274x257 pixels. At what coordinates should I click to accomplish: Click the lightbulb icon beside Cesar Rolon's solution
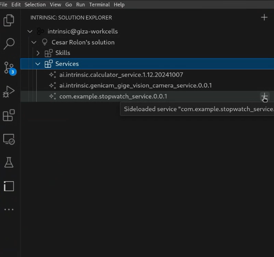[45, 42]
